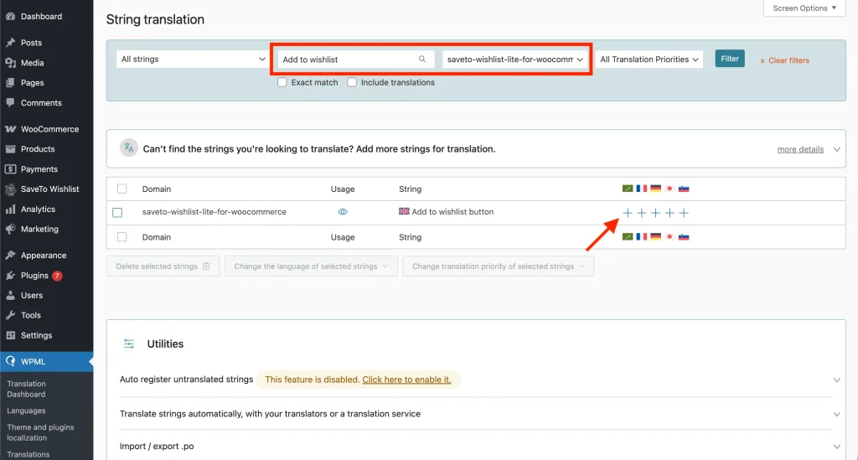Open the All Translation Priorities dropdown
858x460 pixels.
pyautogui.click(x=649, y=59)
